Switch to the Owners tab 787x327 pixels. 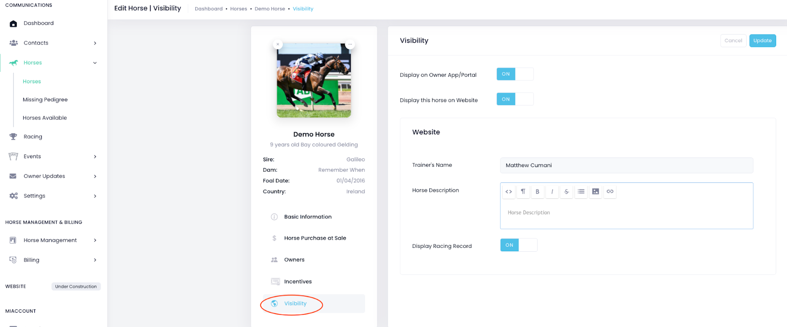point(294,260)
